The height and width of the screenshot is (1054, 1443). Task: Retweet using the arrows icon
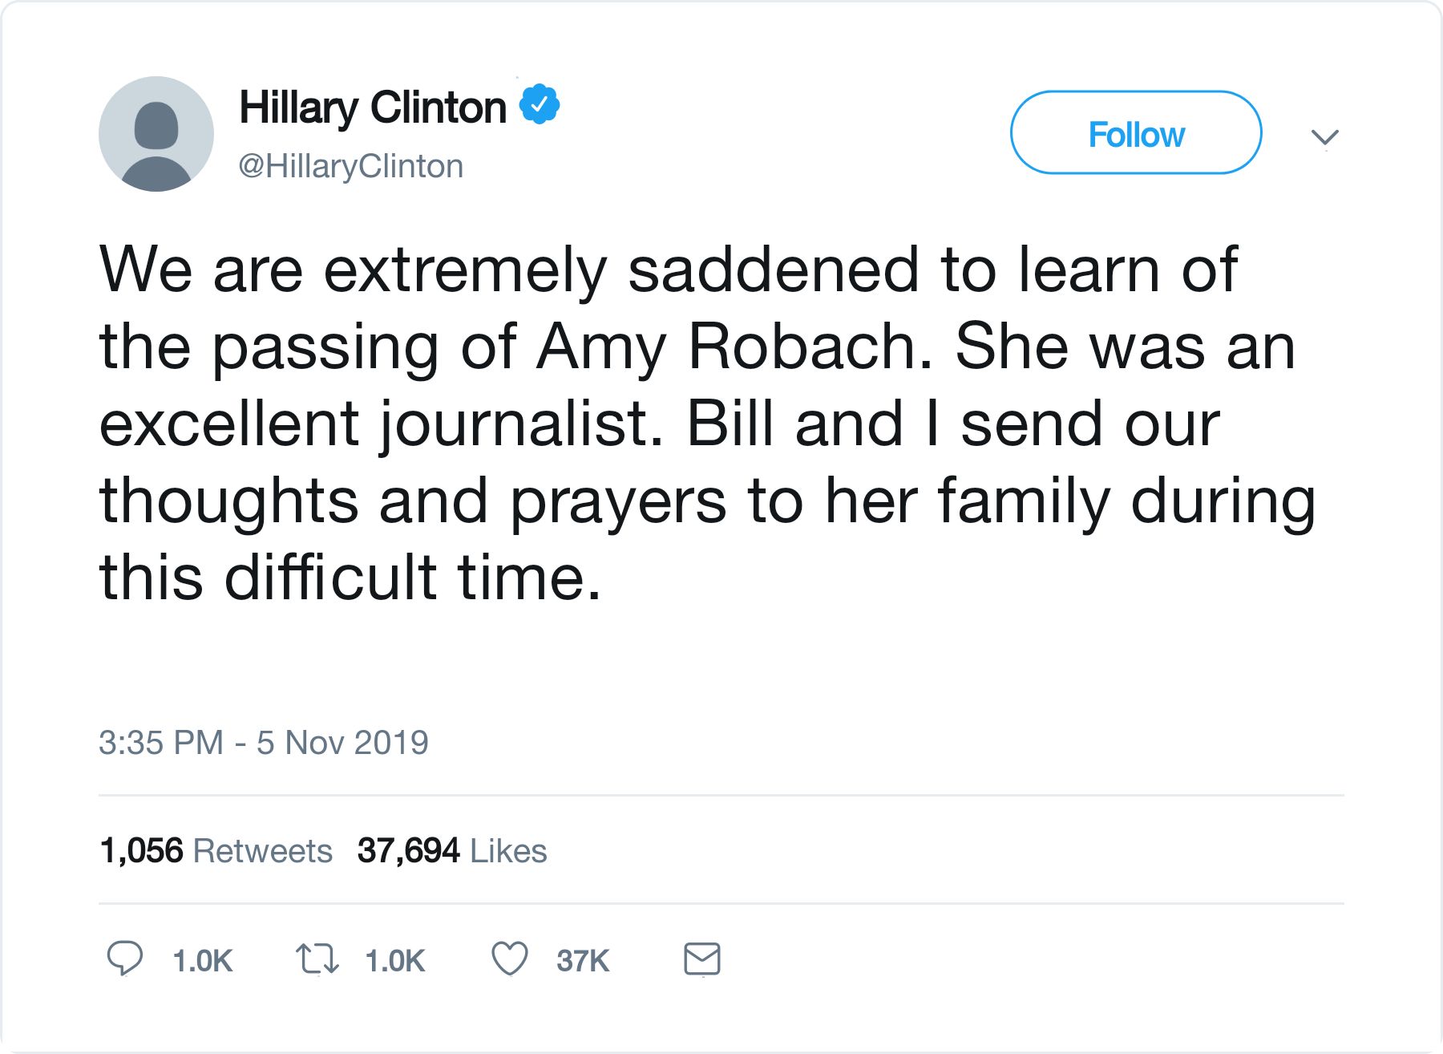[317, 959]
